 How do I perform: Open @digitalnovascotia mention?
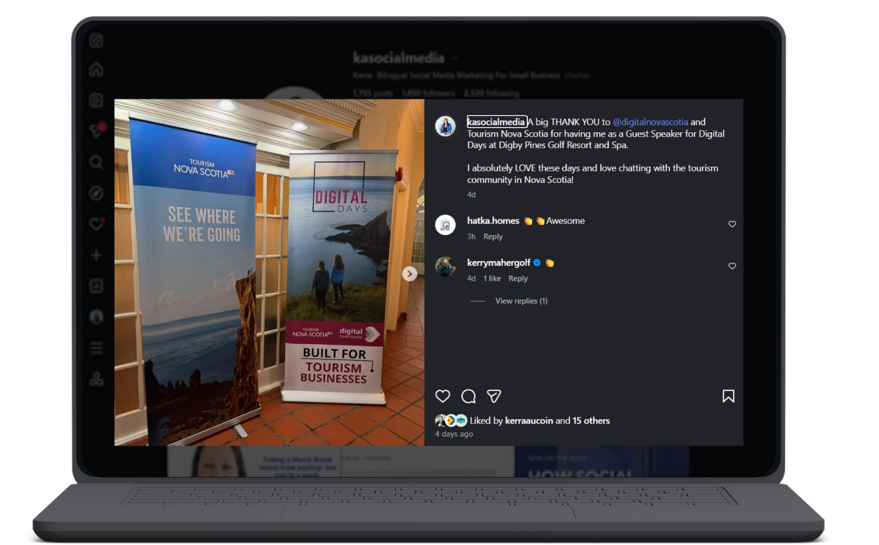650,122
